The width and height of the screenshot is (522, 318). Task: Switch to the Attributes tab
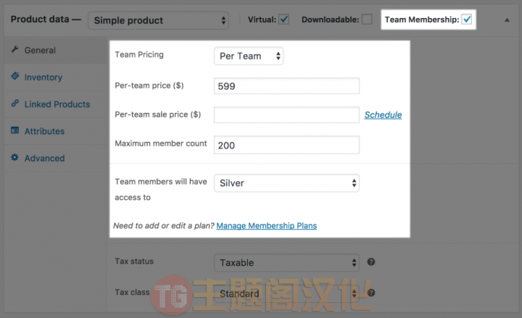coord(55,131)
